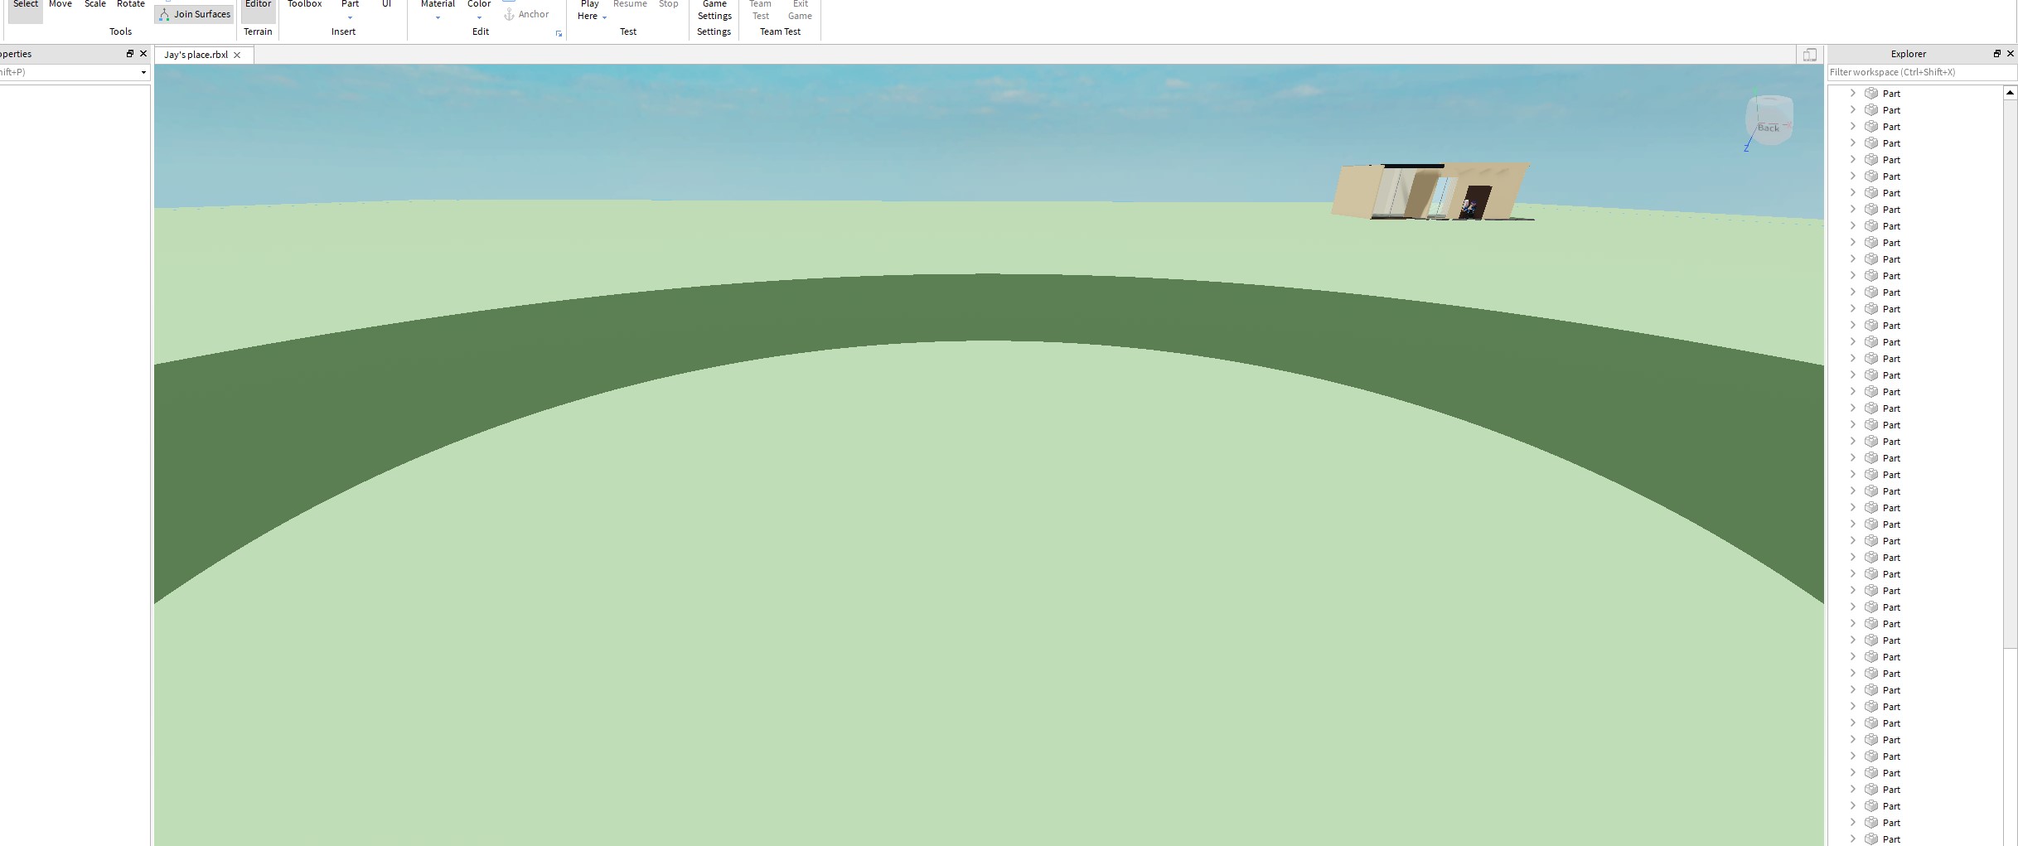Close the Properties panel
This screenshot has height=846, width=2018.
pos(143,54)
